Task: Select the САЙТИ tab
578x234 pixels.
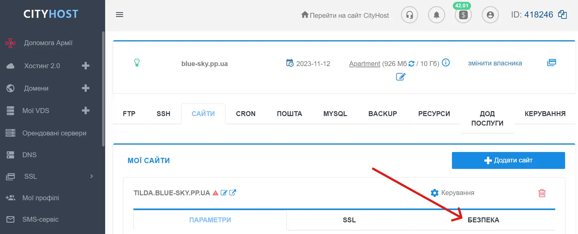Action: coord(203,114)
